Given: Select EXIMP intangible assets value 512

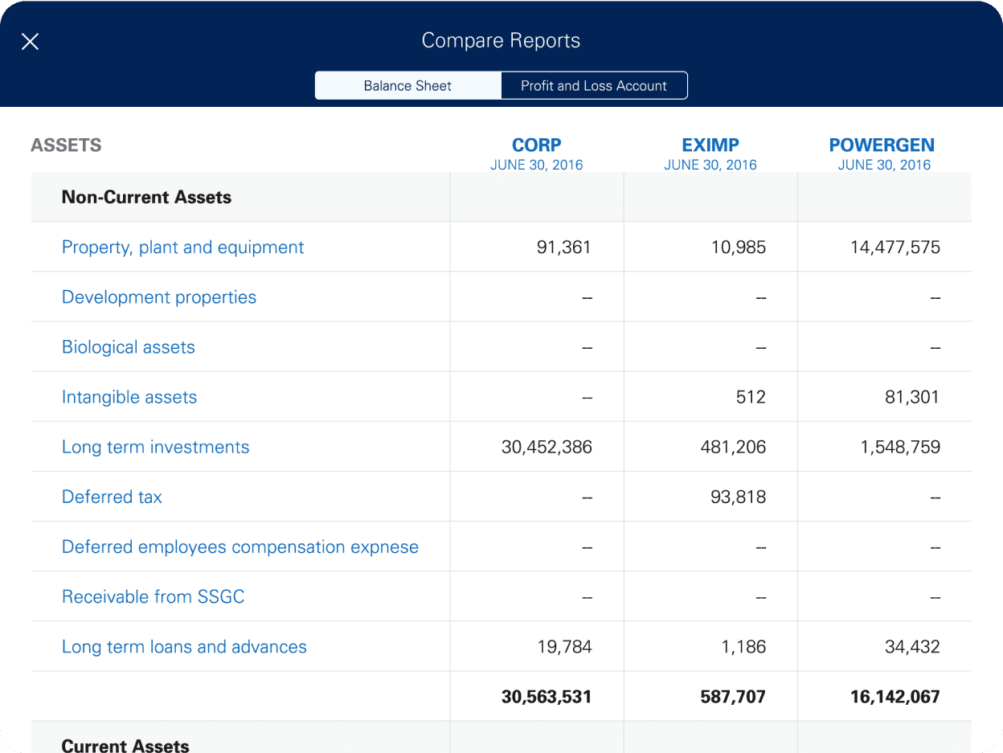Looking at the screenshot, I should (x=751, y=397).
